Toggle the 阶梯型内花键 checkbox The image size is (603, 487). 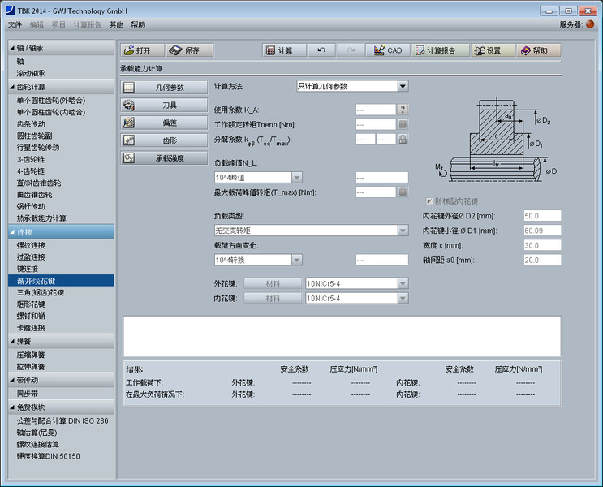click(x=429, y=200)
